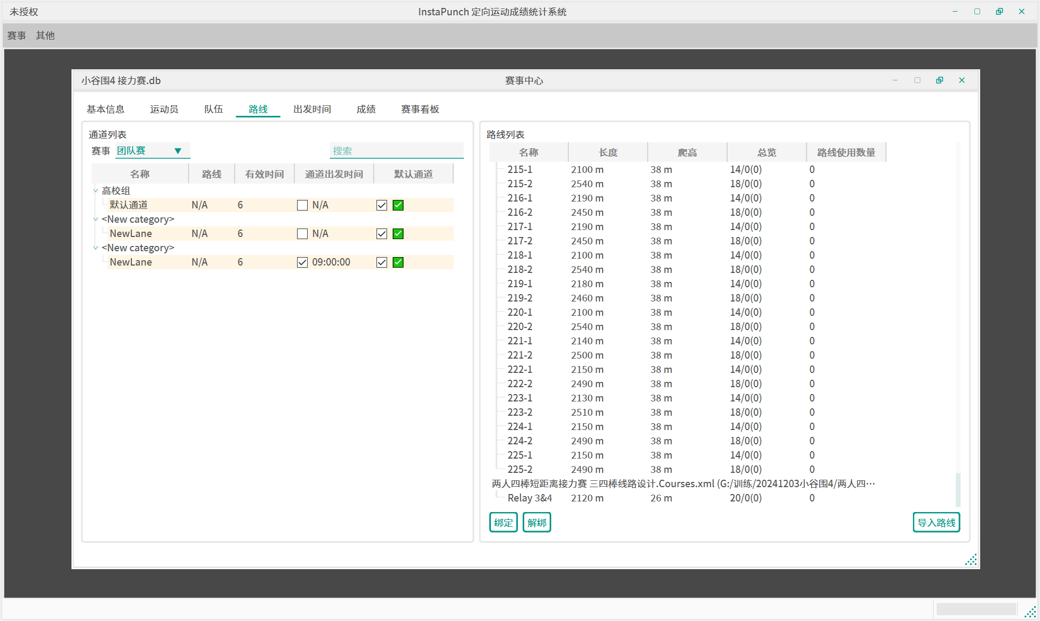Switch to the 出发时间 tab

click(312, 109)
